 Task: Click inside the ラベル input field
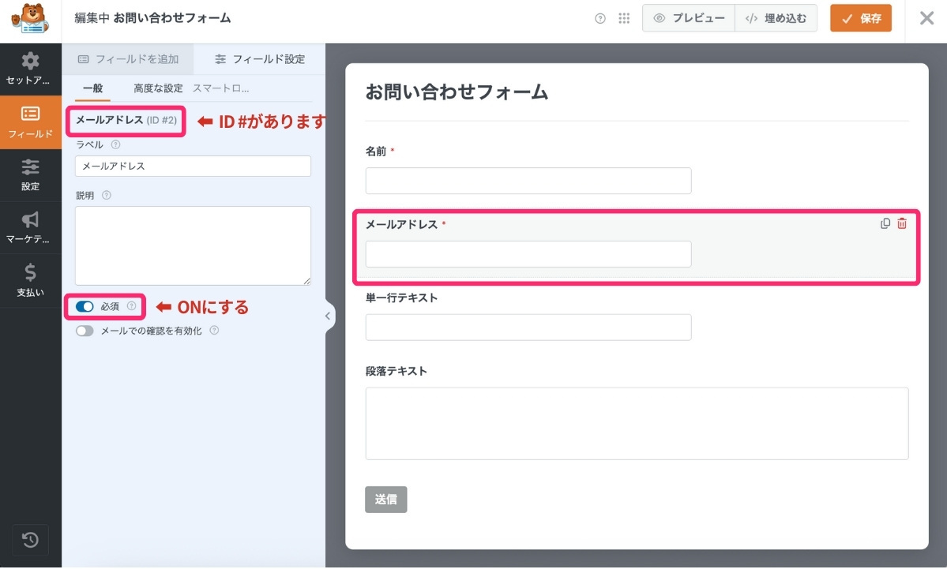(192, 166)
